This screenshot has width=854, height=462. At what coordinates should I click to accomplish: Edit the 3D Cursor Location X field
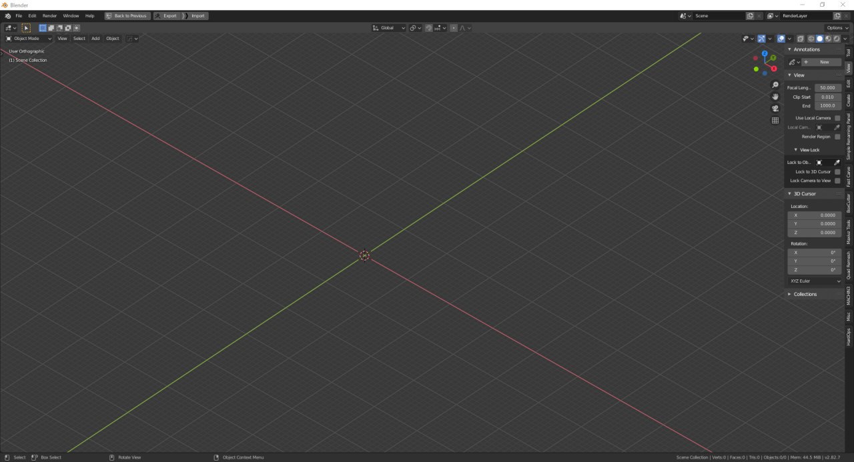tap(814, 215)
